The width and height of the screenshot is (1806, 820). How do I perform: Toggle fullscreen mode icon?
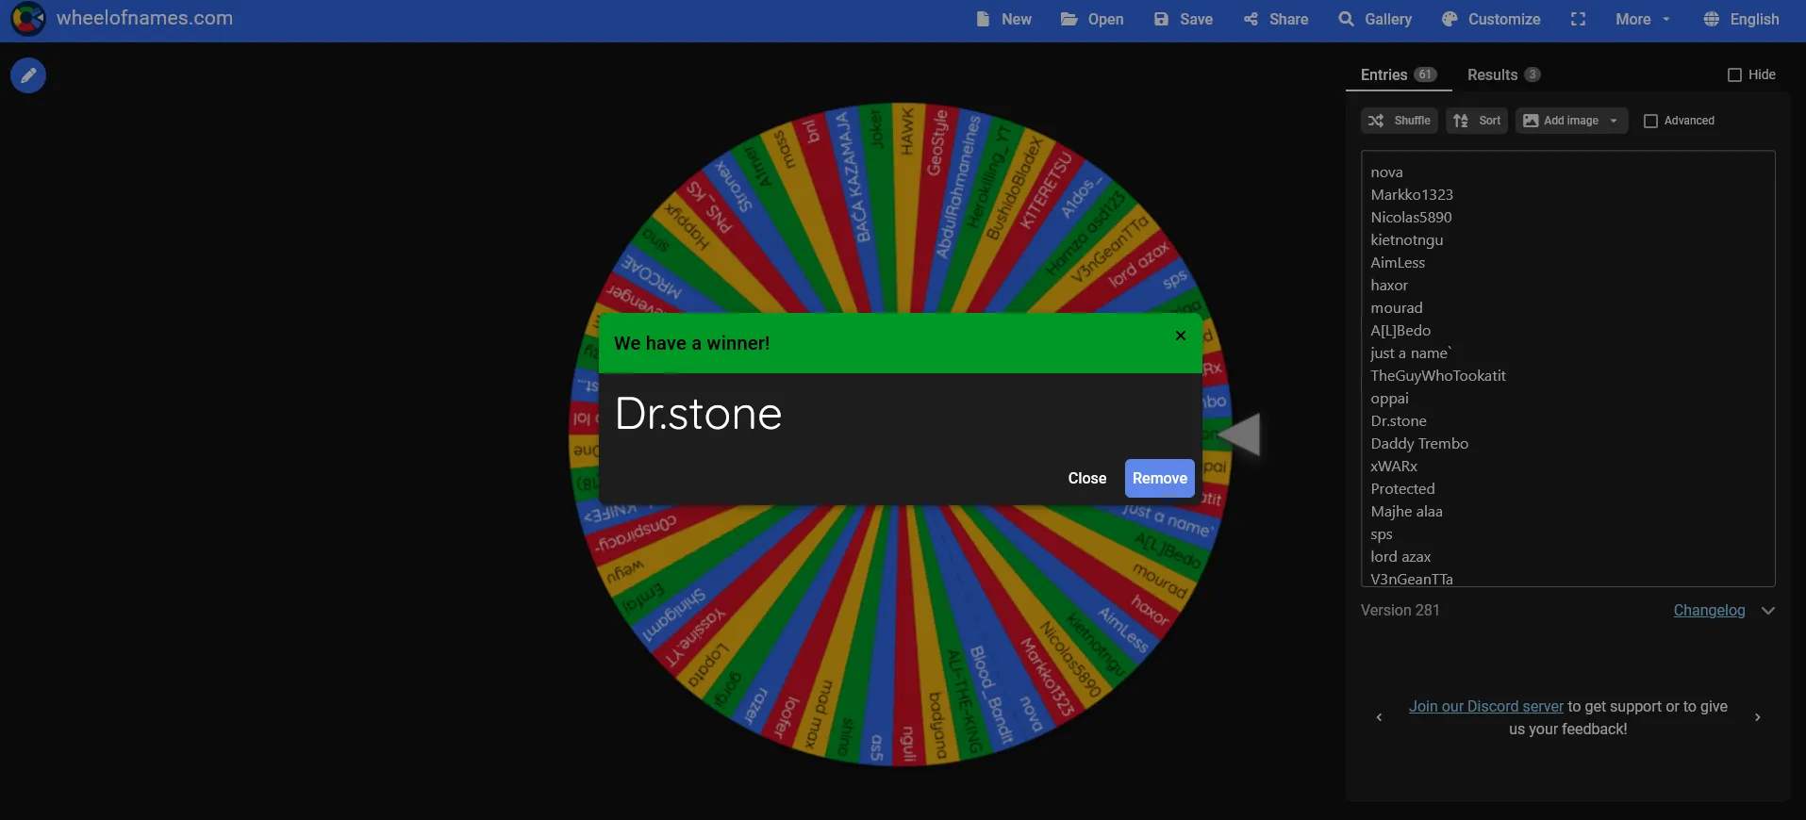[x=1578, y=19]
